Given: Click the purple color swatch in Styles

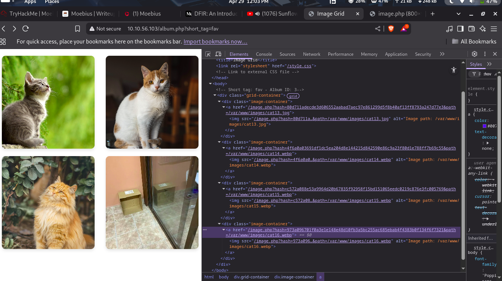Looking at the screenshot, I should pos(485,126).
